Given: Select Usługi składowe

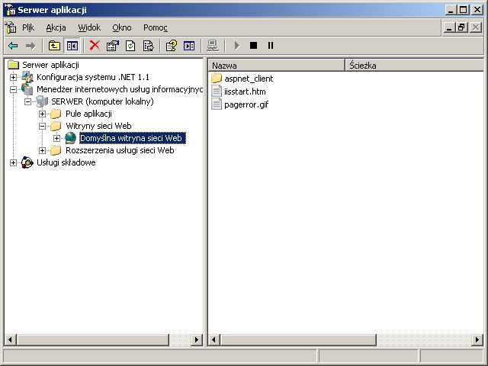Looking at the screenshot, I should [66, 162].
